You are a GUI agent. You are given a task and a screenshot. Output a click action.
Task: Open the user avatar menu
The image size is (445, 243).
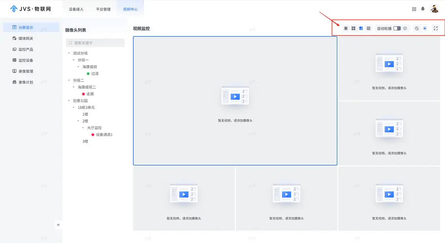point(434,9)
